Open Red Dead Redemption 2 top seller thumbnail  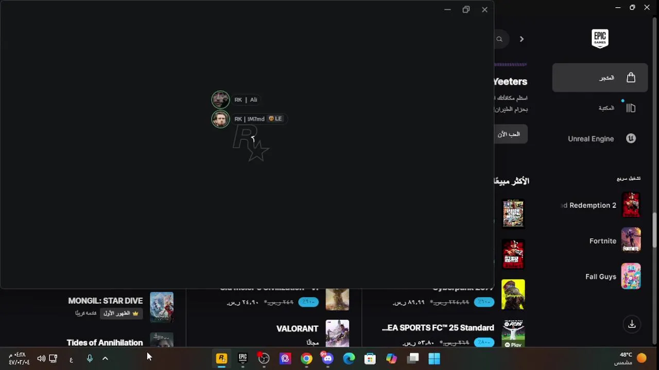(x=513, y=254)
